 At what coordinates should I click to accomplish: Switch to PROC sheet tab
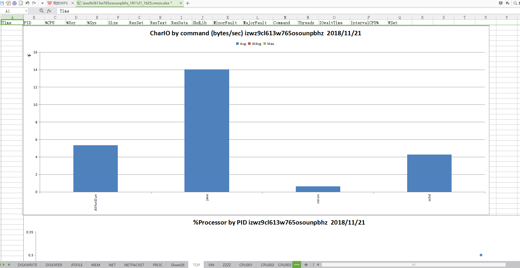pos(158,265)
